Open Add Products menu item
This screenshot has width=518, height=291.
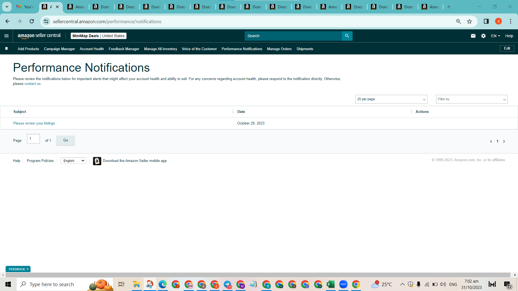(28, 49)
